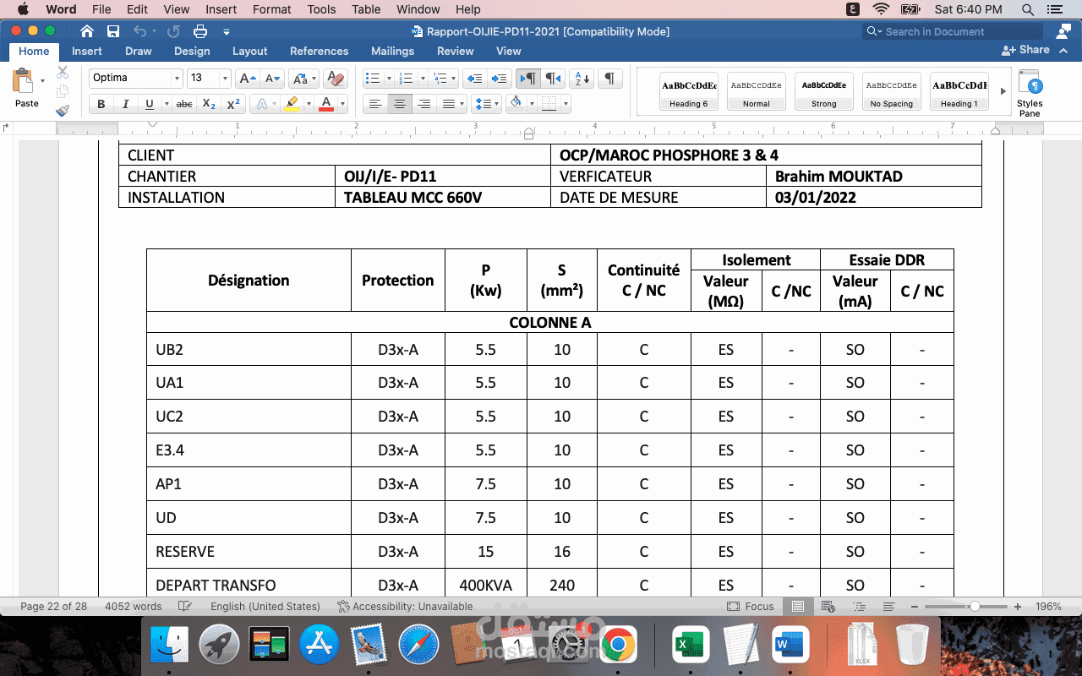
Task: Toggle underline formatting
Action: [x=150, y=104]
